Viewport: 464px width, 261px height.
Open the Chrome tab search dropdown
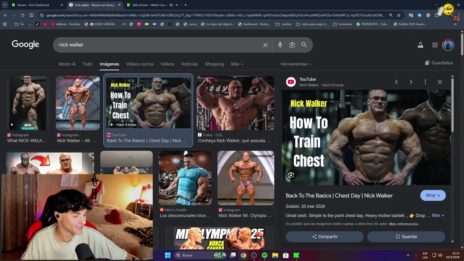point(4,5)
